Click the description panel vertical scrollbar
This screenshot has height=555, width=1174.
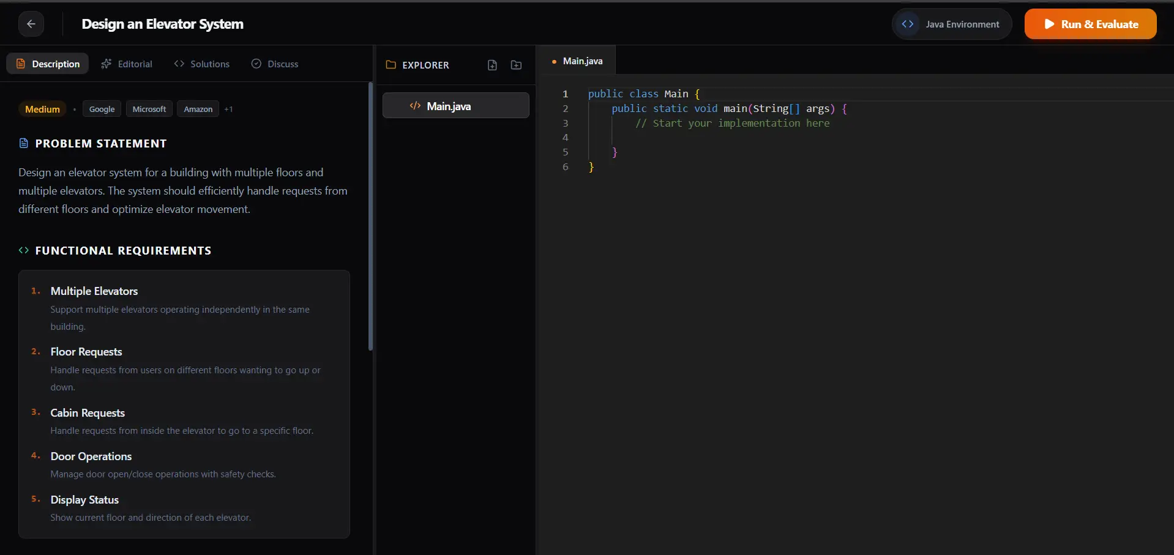[370, 217]
